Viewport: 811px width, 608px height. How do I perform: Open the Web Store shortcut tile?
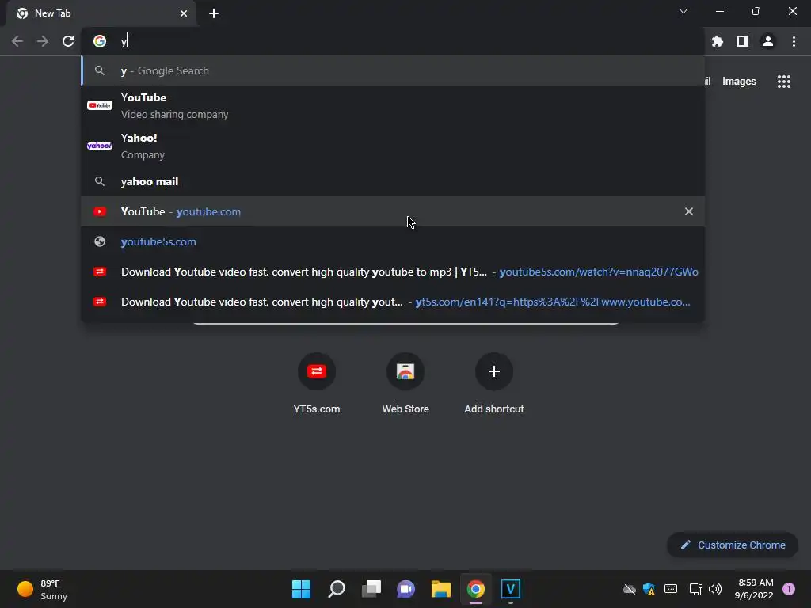405,383
